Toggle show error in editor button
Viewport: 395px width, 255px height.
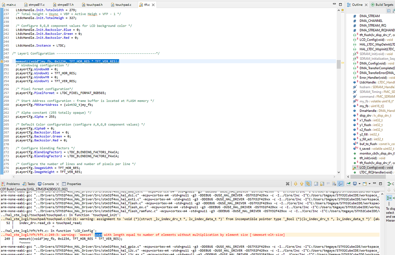pos(308,184)
